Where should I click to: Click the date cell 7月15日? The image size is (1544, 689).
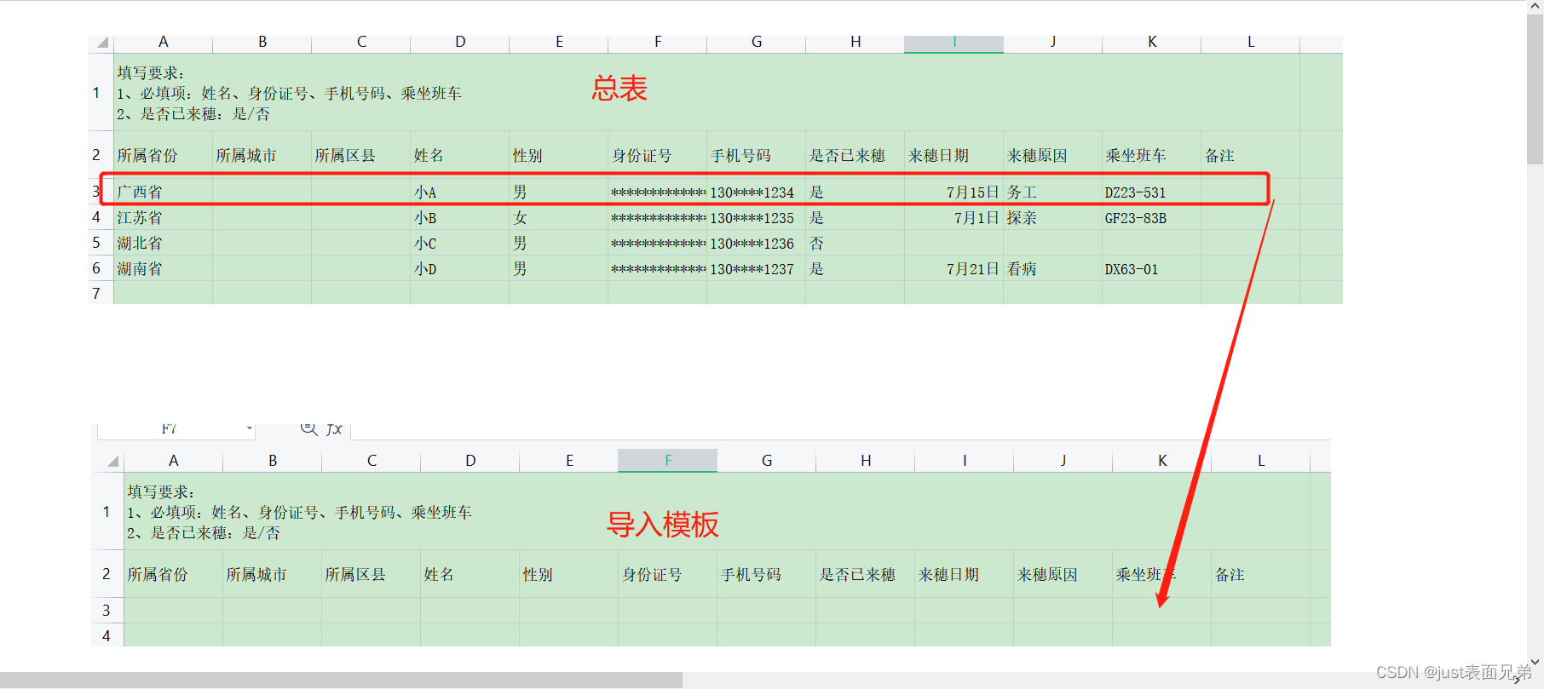pos(953,192)
